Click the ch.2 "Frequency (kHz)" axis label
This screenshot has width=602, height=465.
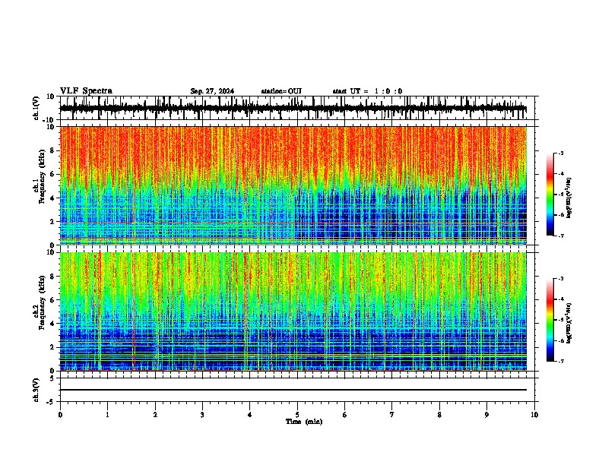pyautogui.click(x=42, y=302)
